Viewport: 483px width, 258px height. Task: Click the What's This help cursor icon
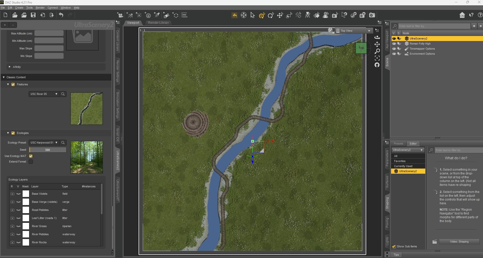[471, 15]
